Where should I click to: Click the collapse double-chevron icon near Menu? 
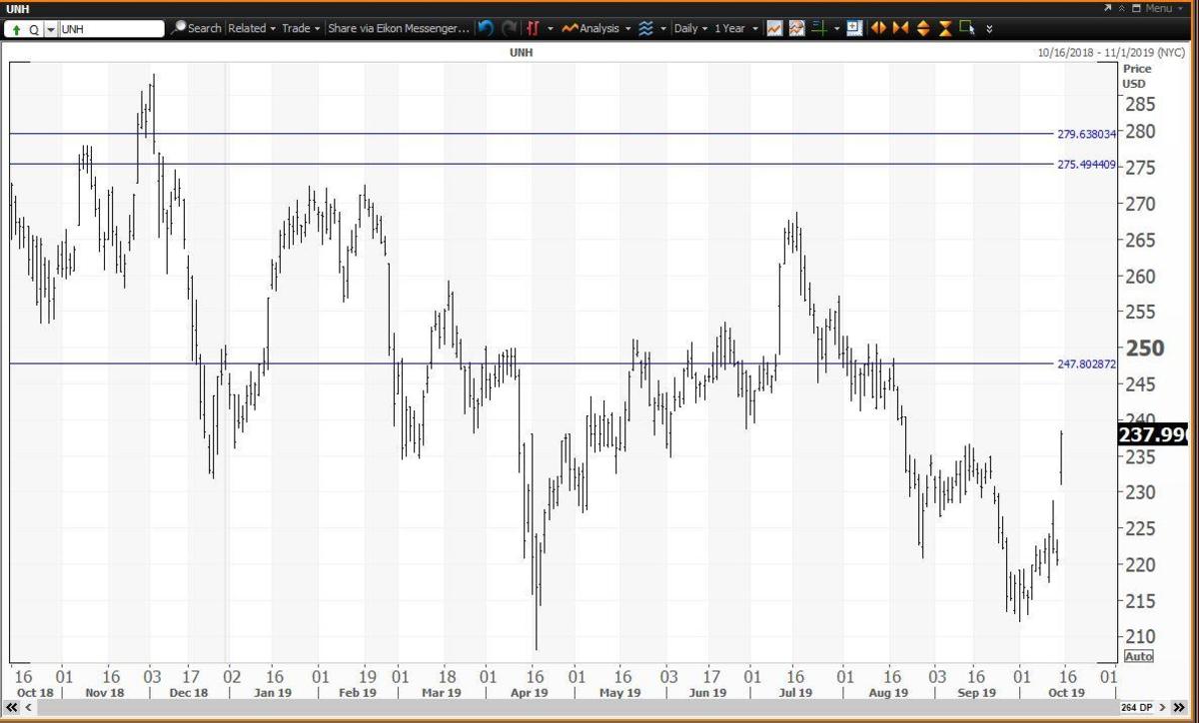tap(1123, 8)
